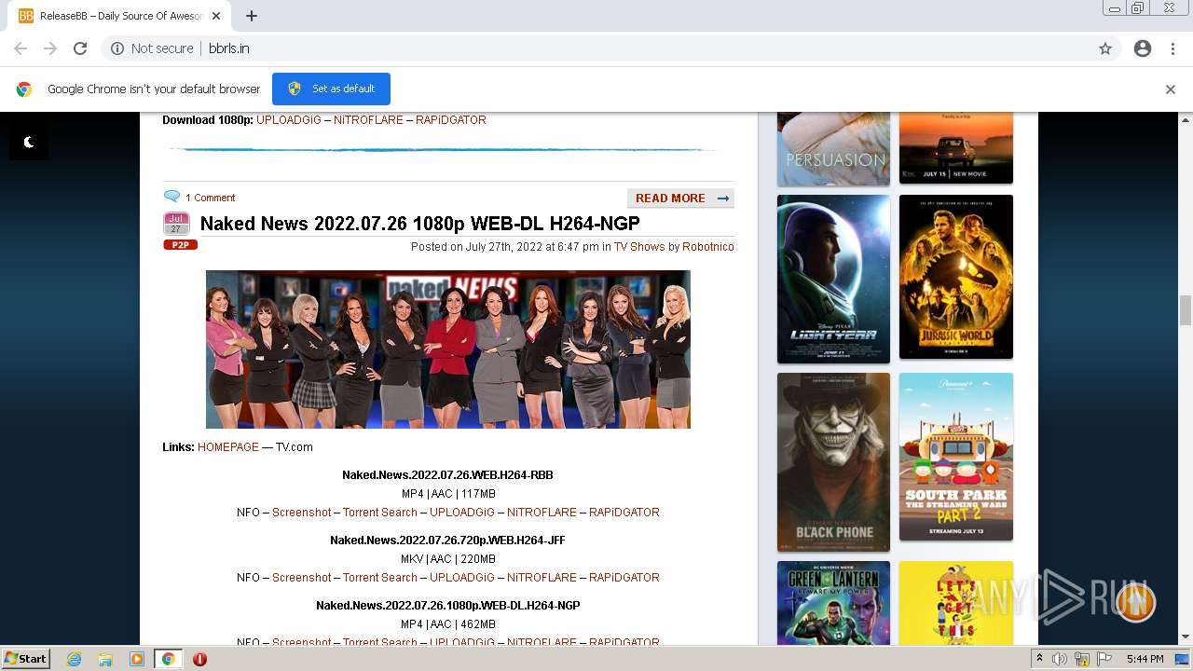This screenshot has height=671, width=1193.
Task: Open RAPiDGATOR under 720p.WEB.H264-JFF release
Action: 624,578
